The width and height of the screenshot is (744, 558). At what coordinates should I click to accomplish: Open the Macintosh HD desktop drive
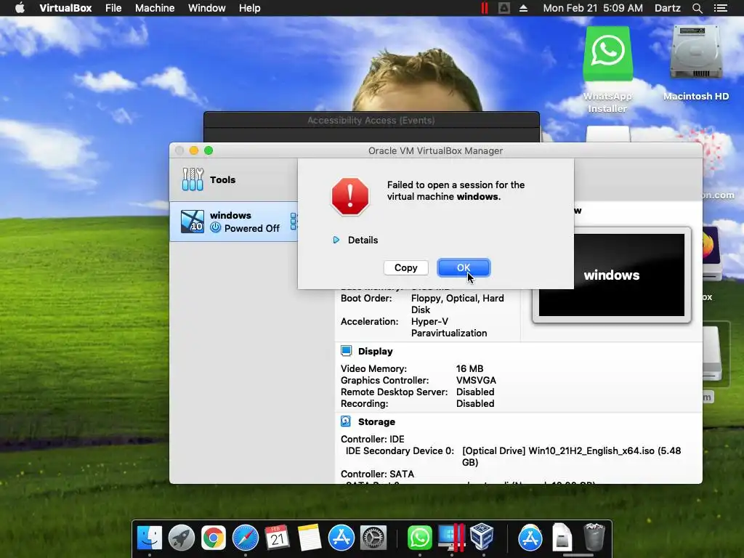tap(696, 63)
